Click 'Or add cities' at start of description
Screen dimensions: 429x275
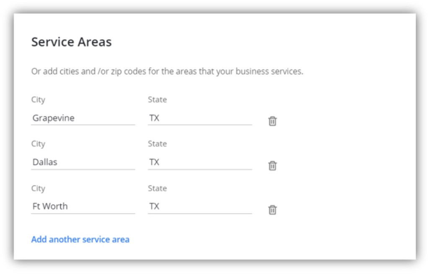(54, 71)
